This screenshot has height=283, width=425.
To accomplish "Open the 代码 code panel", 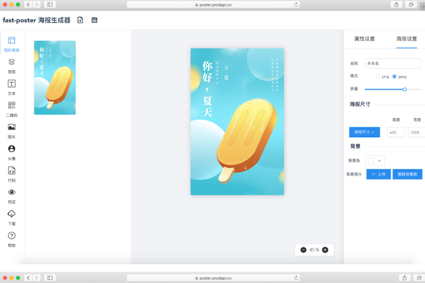I will (x=11, y=171).
